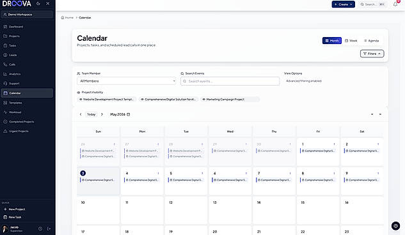Open Workload in the sidebar
Viewport: 405px width, 235px height.
tap(27, 112)
